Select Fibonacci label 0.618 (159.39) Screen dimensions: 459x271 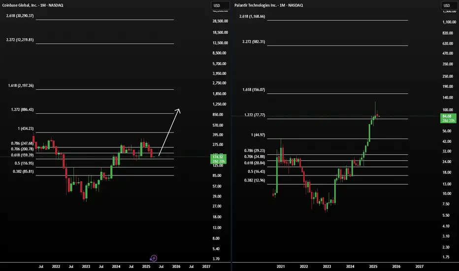(23, 155)
